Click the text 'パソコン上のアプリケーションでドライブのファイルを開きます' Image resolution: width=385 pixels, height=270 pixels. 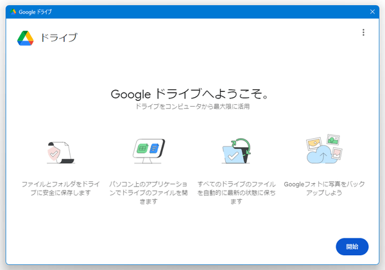click(148, 193)
